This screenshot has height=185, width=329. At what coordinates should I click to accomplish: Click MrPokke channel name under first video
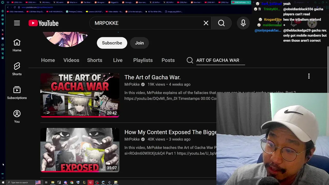pyautogui.click(x=132, y=84)
